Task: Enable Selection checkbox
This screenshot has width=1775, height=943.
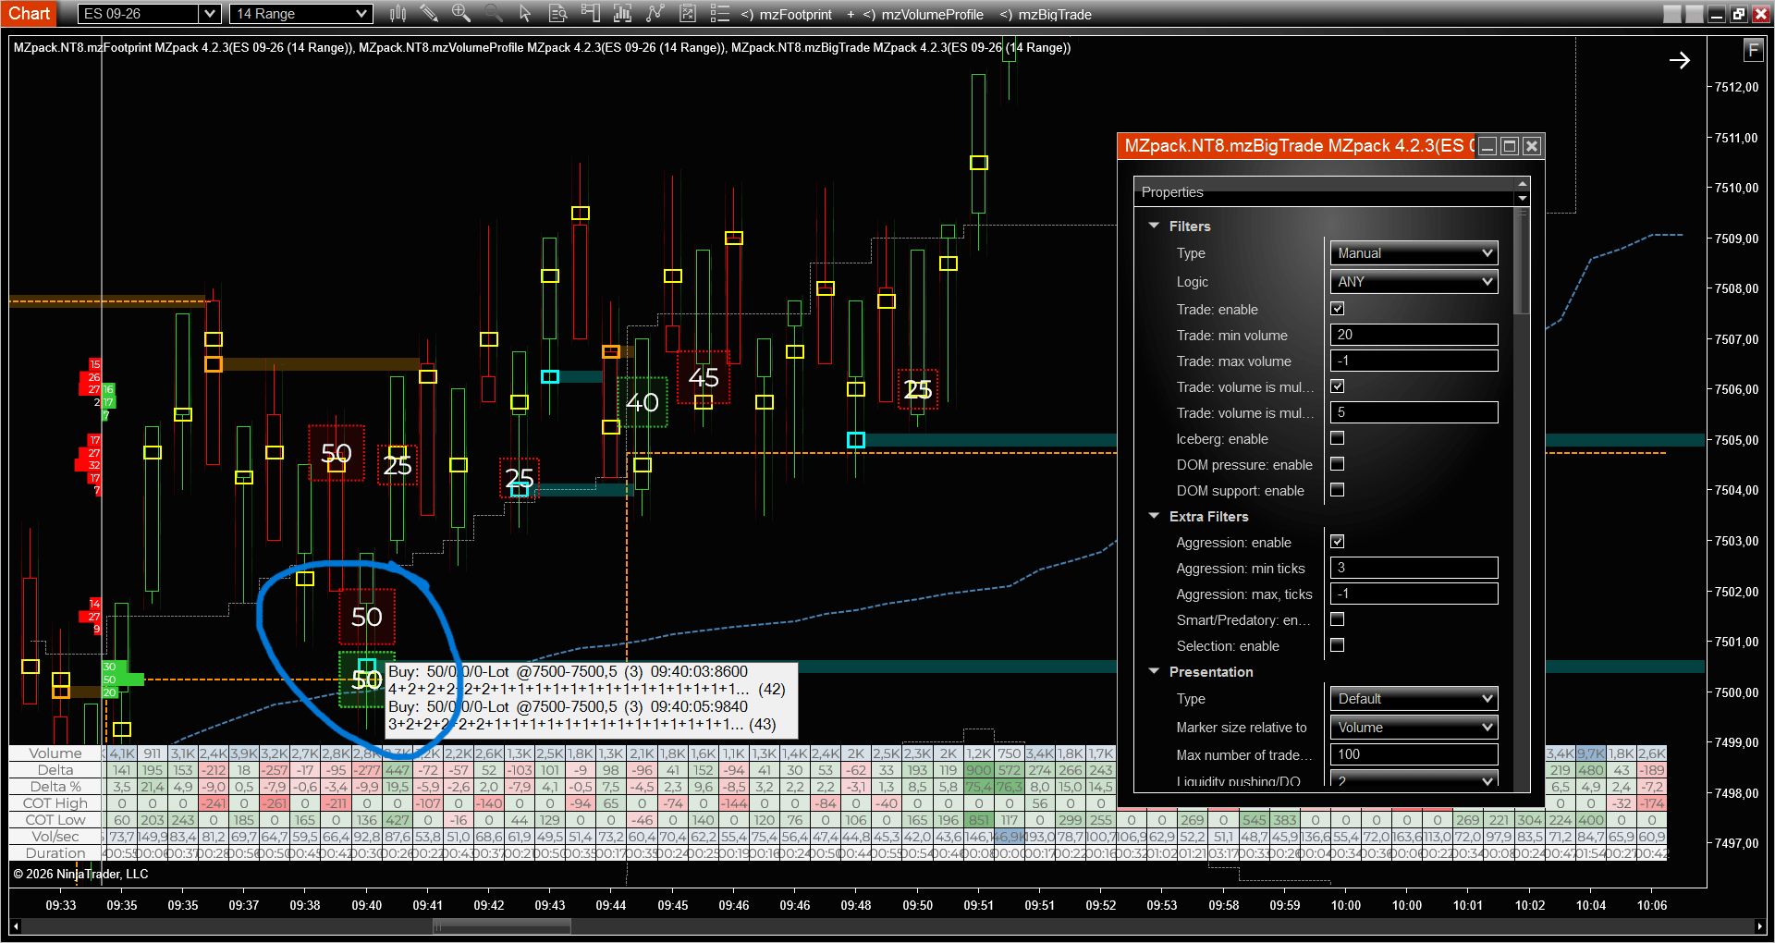Action: (1337, 645)
